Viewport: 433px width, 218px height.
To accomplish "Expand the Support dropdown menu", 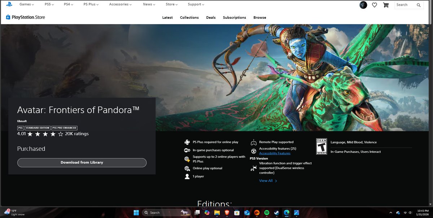I will tap(196, 4).
